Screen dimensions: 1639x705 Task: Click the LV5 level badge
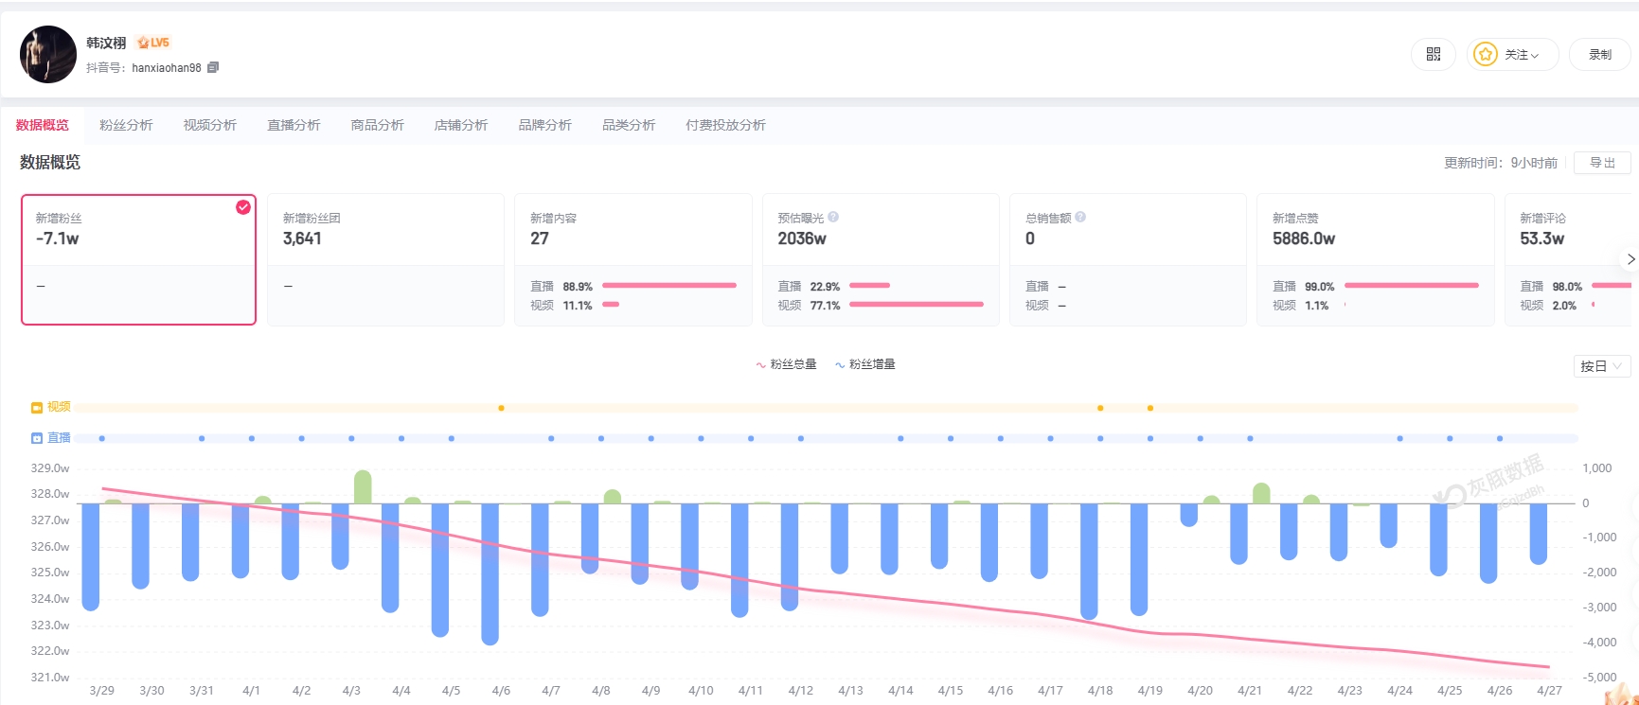[152, 43]
